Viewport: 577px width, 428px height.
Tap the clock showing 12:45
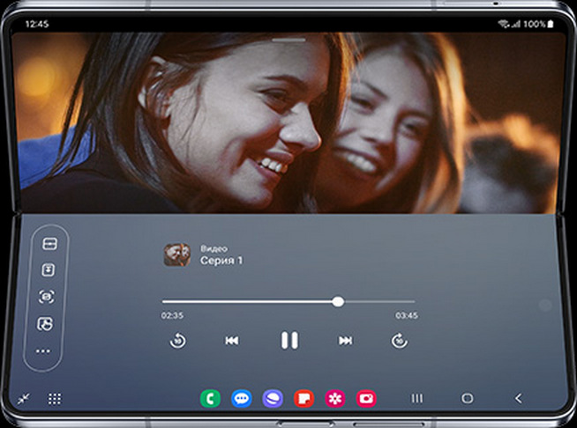click(37, 25)
